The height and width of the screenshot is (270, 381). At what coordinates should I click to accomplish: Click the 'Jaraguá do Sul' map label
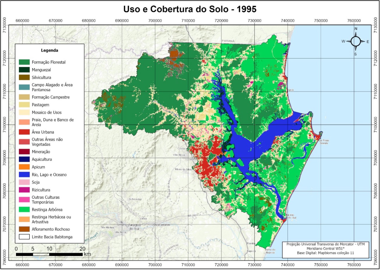tap(134, 227)
